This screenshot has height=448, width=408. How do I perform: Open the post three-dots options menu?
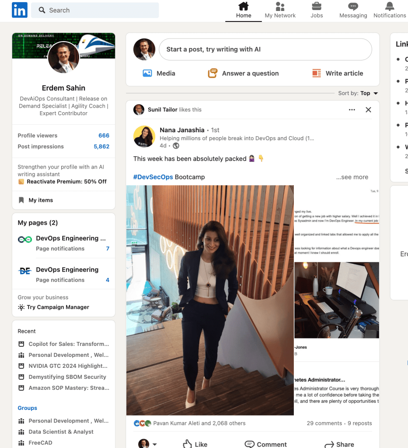click(352, 110)
